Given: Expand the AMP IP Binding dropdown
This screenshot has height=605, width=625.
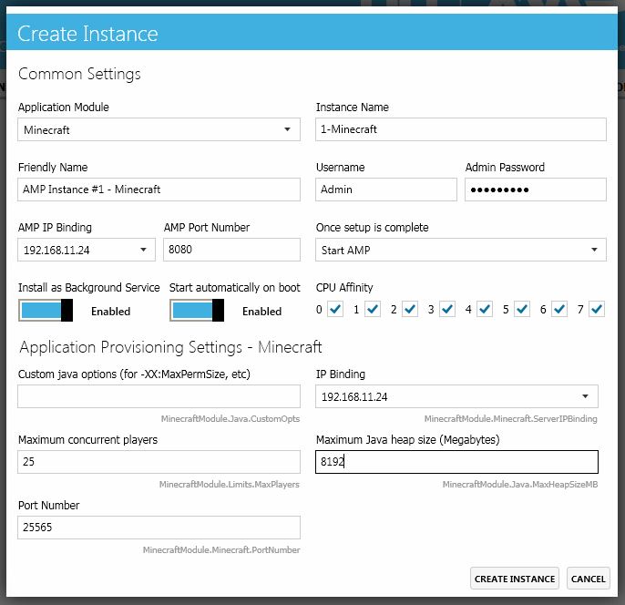Looking at the screenshot, I should (87, 250).
